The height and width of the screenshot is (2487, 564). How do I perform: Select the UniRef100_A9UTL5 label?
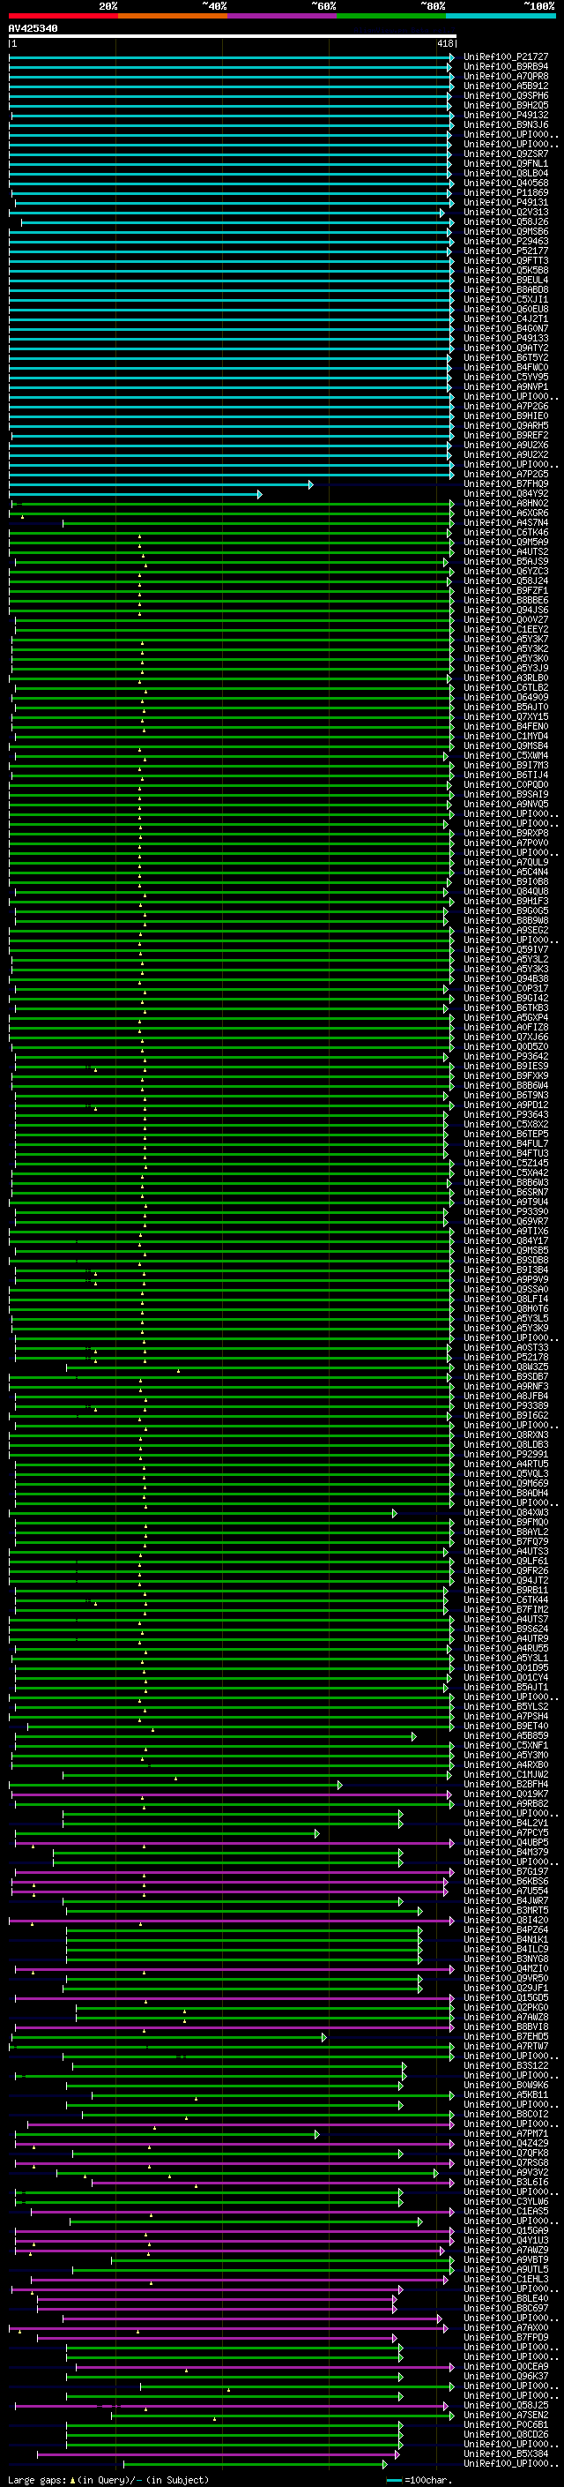[x=505, y=2270]
